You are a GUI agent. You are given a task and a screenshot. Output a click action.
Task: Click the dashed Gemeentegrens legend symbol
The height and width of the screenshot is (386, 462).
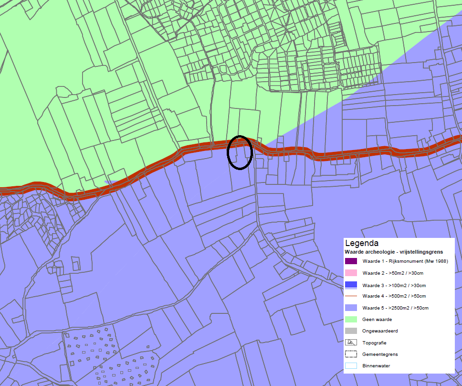tap(351, 354)
